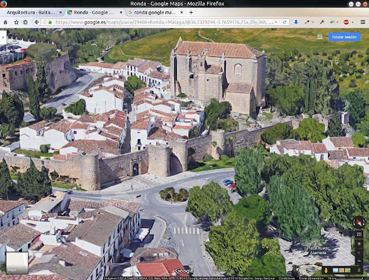Bookmark this page with the star icon
The image size is (369, 280).
coord(16,22)
